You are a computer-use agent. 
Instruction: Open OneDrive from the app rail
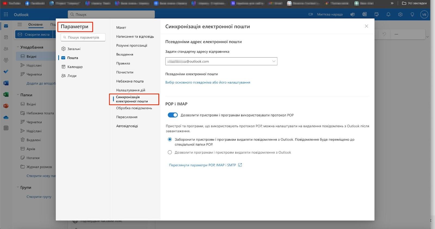tap(6, 117)
